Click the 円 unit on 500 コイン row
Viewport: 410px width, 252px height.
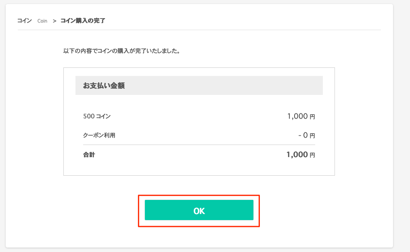tap(312, 117)
